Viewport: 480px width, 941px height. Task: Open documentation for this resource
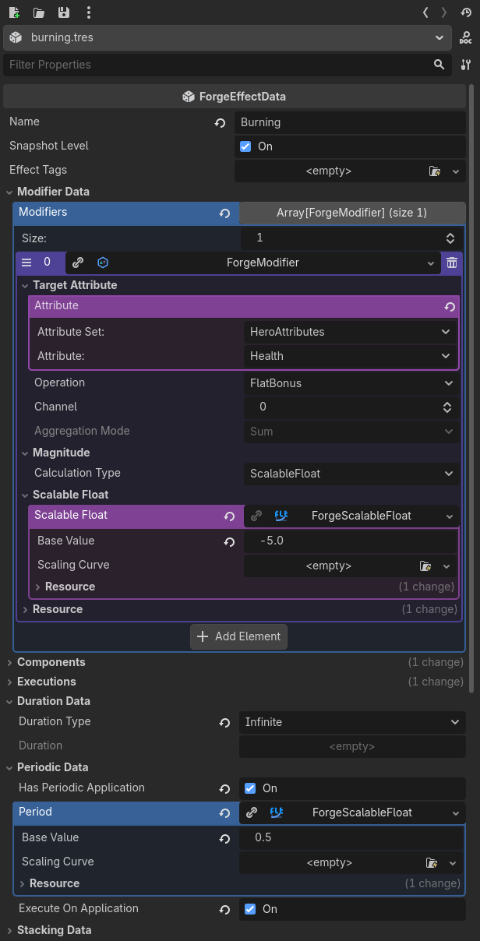466,37
